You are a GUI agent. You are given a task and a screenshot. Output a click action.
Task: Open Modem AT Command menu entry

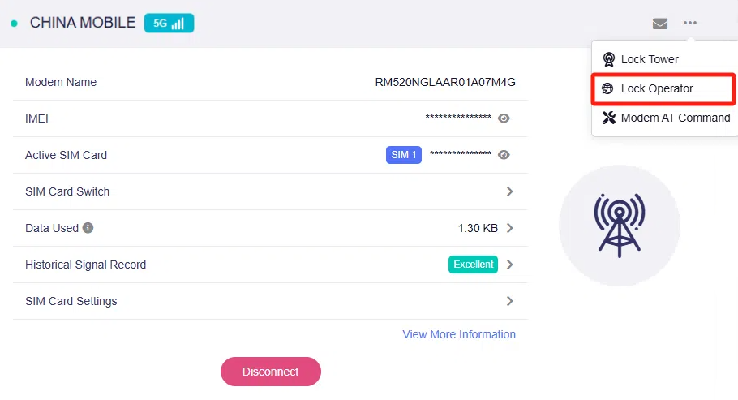(x=664, y=118)
